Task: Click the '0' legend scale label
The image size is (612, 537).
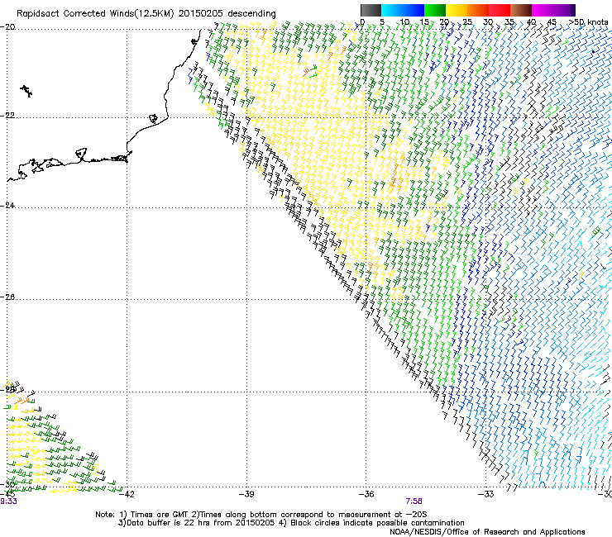Action: pos(362,21)
